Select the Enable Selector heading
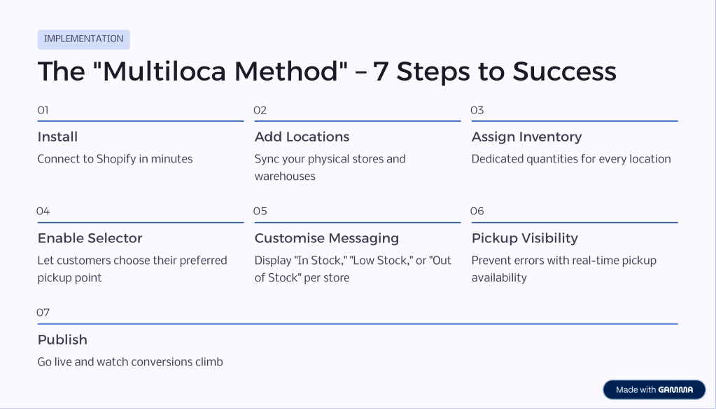This screenshot has width=716, height=409. coord(90,238)
